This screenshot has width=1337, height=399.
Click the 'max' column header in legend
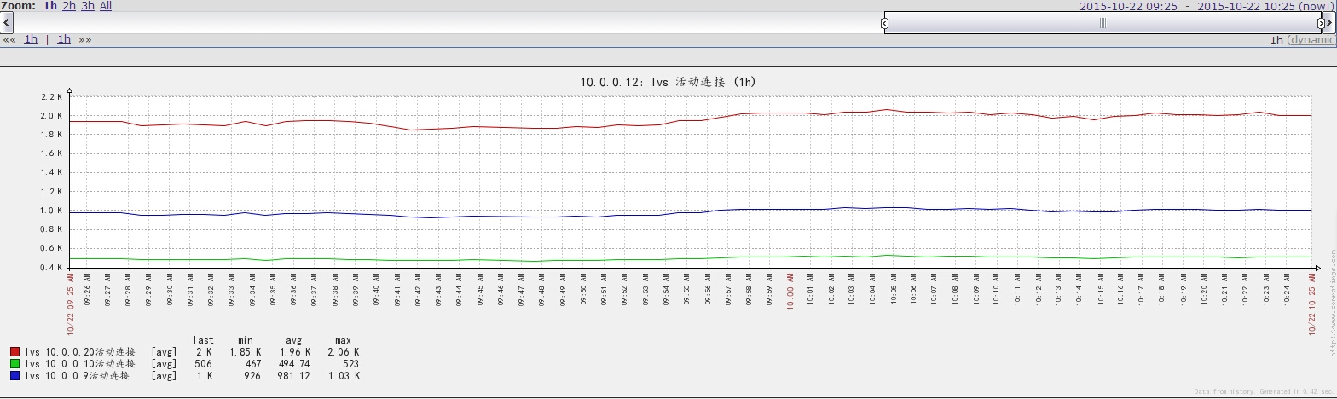343,340
